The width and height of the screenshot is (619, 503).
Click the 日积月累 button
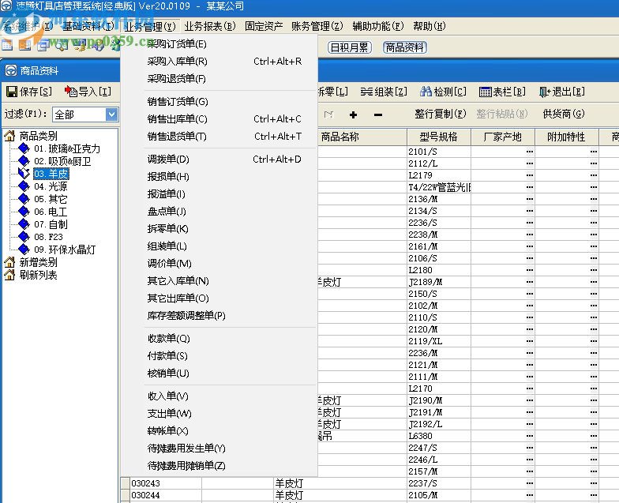click(349, 47)
